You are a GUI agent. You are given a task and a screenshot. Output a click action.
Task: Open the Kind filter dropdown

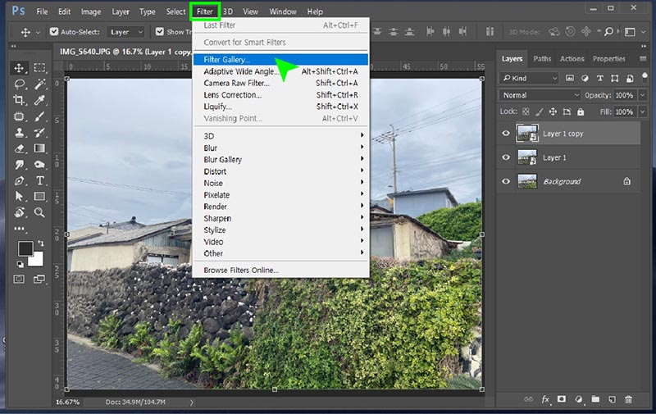(x=529, y=78)
